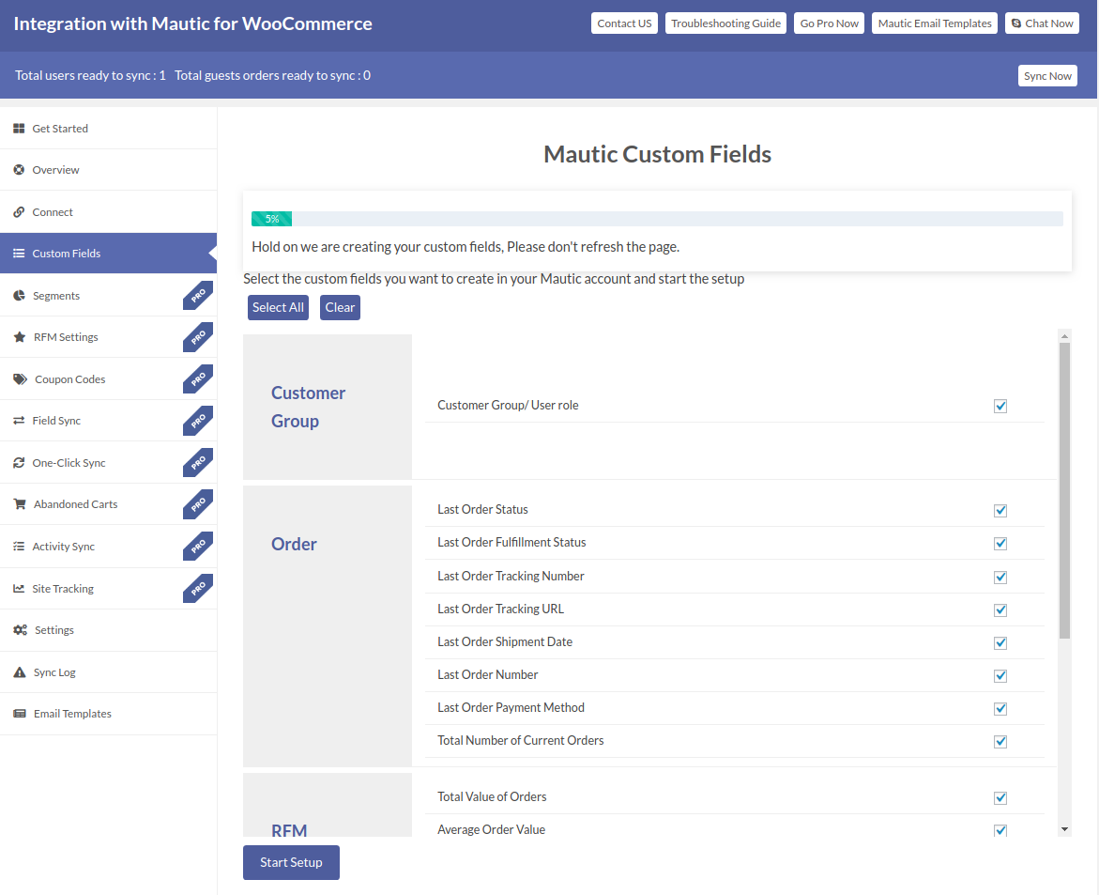Click the Connect link icon
Screen dimensions: 1099x895
tap(19, 212)
